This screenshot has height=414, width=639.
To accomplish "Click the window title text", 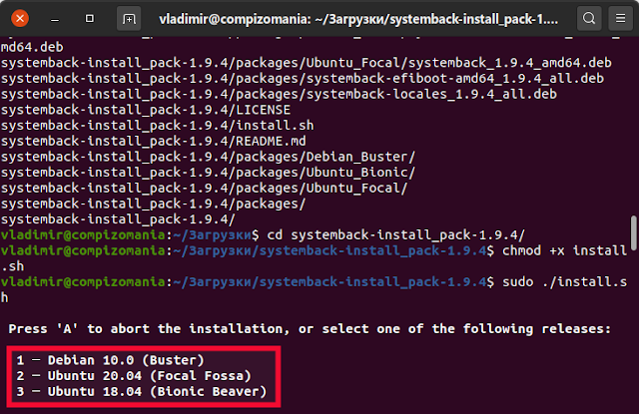I will 358,19.
